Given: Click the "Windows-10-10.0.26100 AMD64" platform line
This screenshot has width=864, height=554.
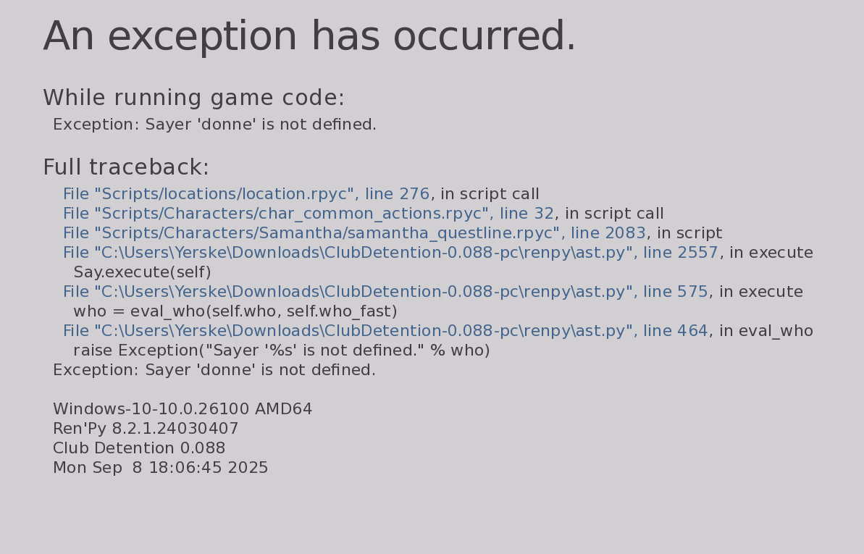Looking at the screenshot, I should pyautogui.click(x=183, y=409).
